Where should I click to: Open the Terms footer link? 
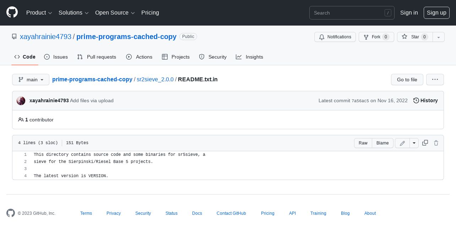86,213
